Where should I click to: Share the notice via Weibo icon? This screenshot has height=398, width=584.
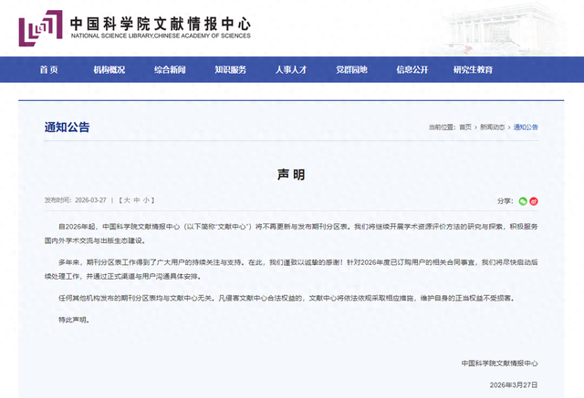pyautogui.click(x=534, y=200)
